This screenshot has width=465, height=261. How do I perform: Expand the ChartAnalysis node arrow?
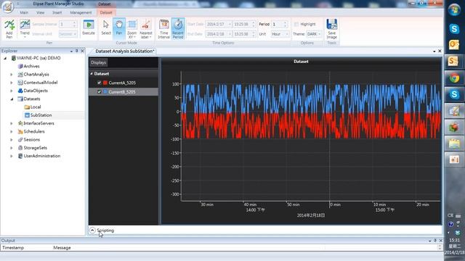[x=12, y=75]
